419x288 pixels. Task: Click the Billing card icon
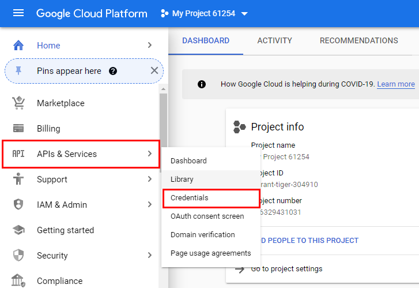pyautogui.click(x=18, y=128)
